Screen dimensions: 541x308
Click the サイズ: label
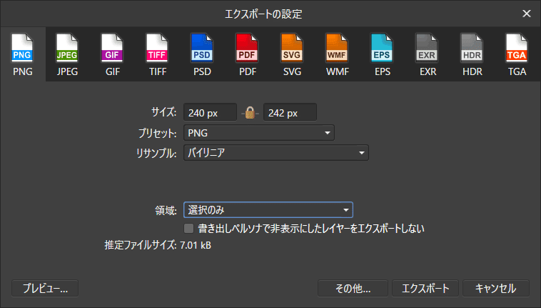click(x=164, y=112)
